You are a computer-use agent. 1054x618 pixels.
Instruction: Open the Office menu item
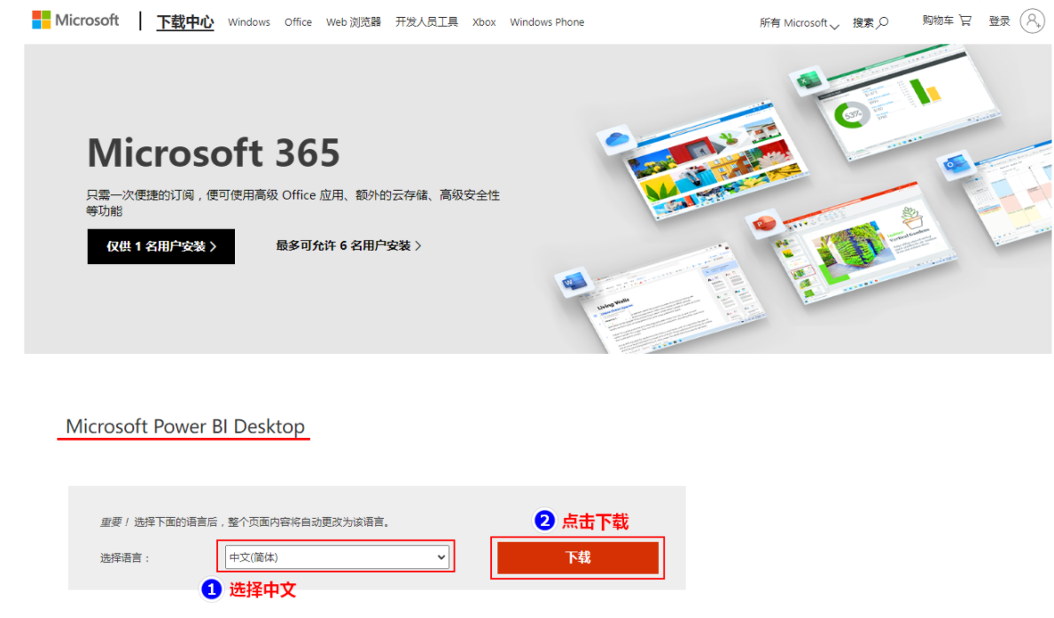pyautogui.click(x=298, y=22)
